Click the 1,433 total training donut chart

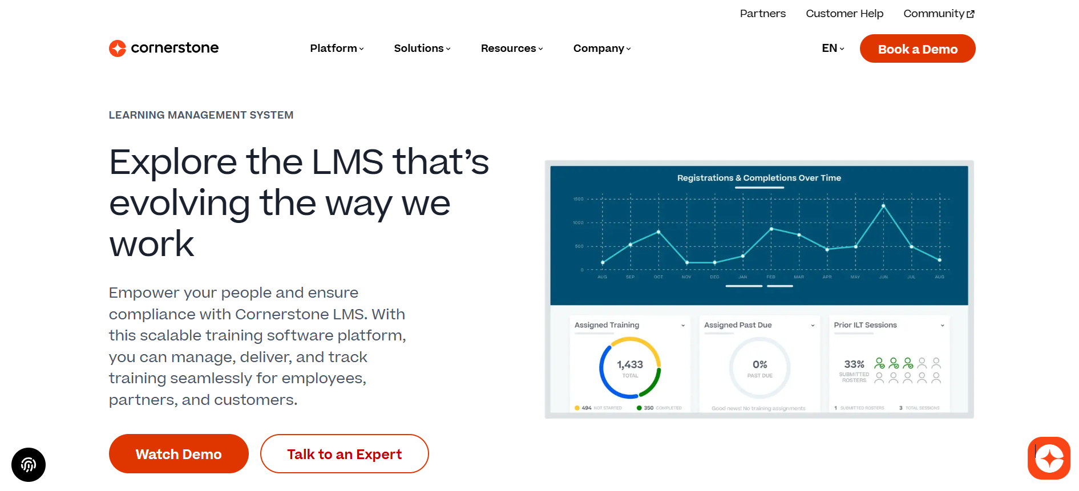click(x=630, y=368)
